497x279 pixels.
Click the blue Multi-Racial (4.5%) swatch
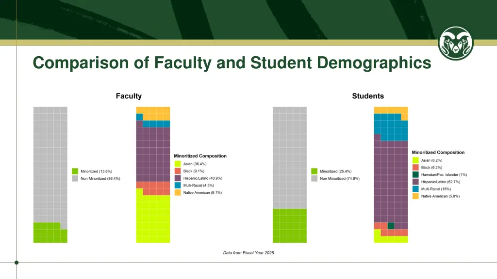(178, 186)
